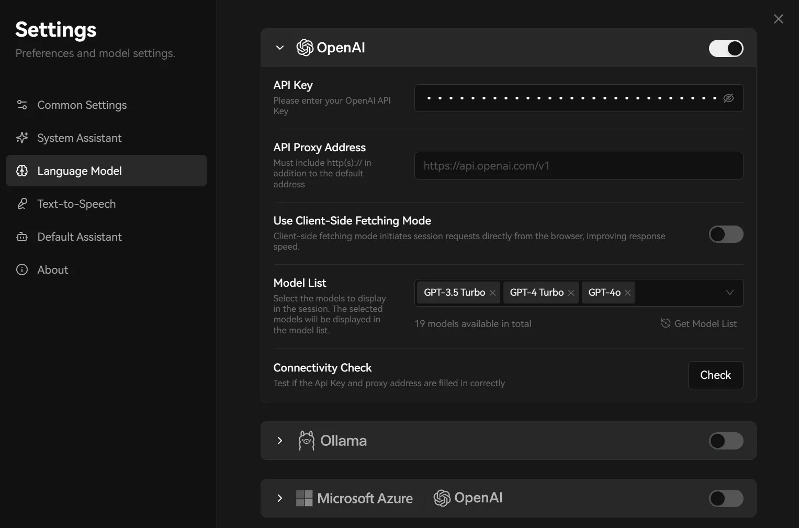
Task: Open Common Settings in the sidebar
Action: tap(82, 105)
